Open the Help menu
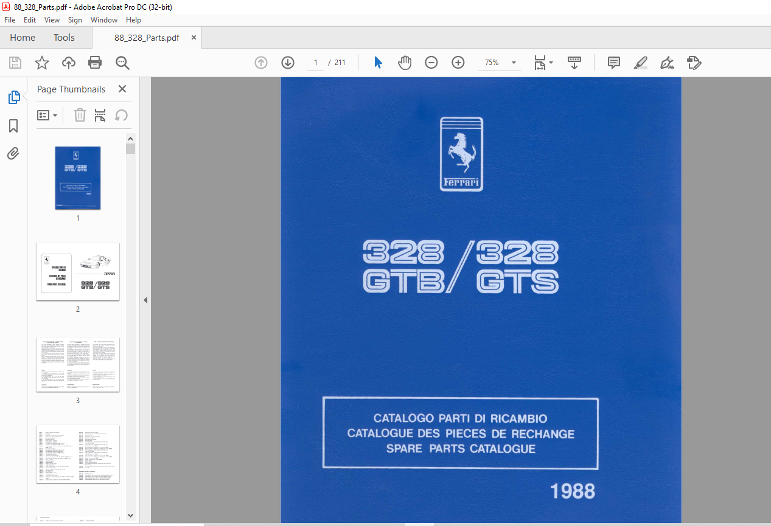771x526 pixels. click(x=133, y=19)
